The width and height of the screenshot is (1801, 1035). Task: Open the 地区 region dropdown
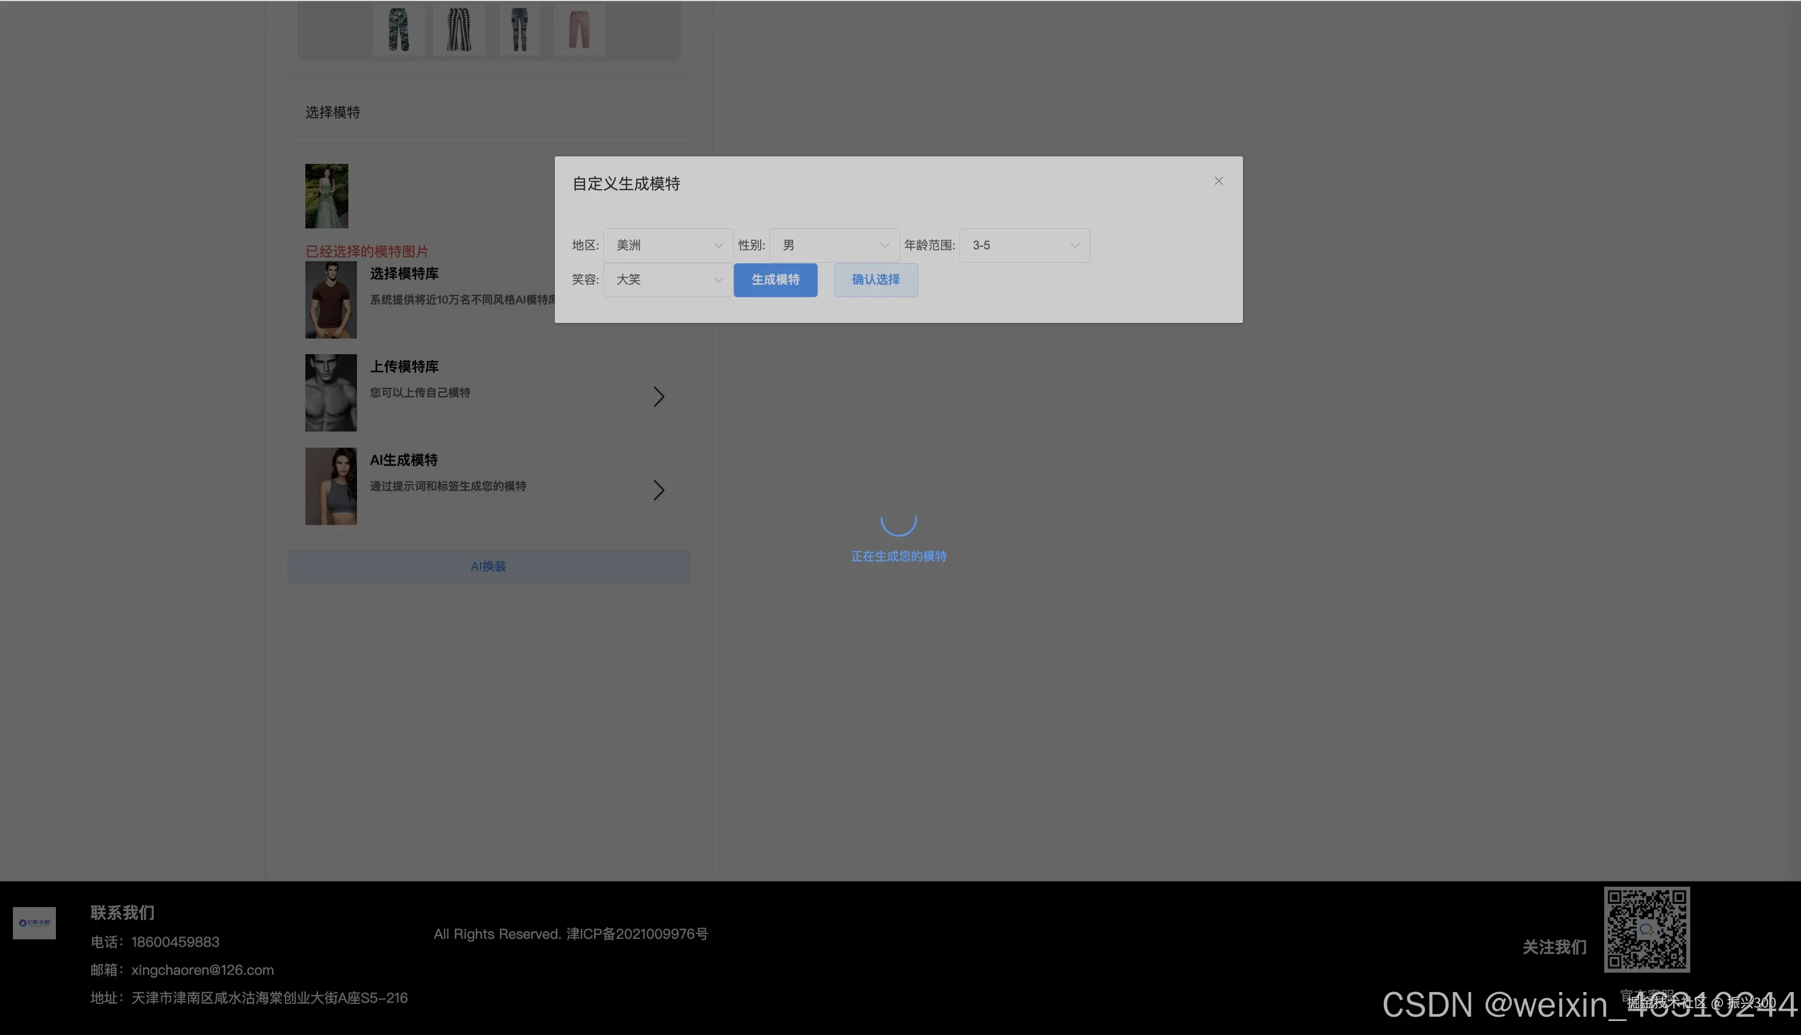[667, 245]
